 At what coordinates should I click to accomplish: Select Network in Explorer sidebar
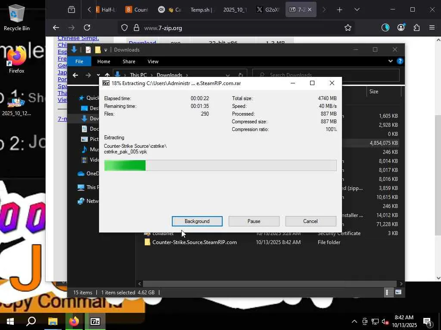click(x=88, y=201)
